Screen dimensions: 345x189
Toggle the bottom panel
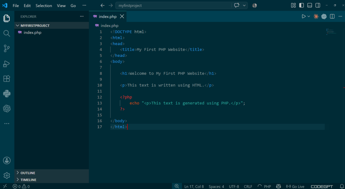310,5
